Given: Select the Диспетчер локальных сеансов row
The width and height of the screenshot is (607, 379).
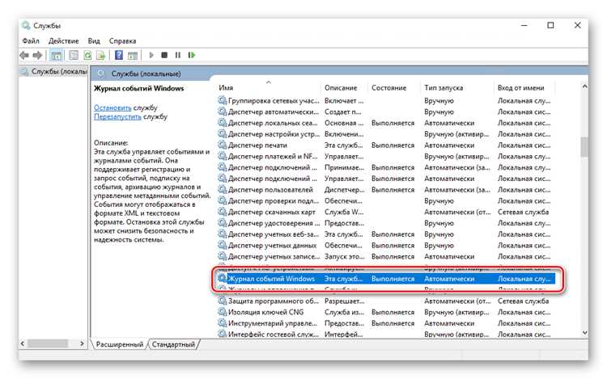Looking at the screenshot, I should click(x=386, y=123).
